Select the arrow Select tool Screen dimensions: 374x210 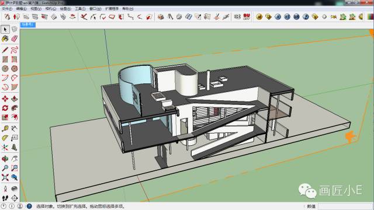pyautogui.click(x=5, y=29)
